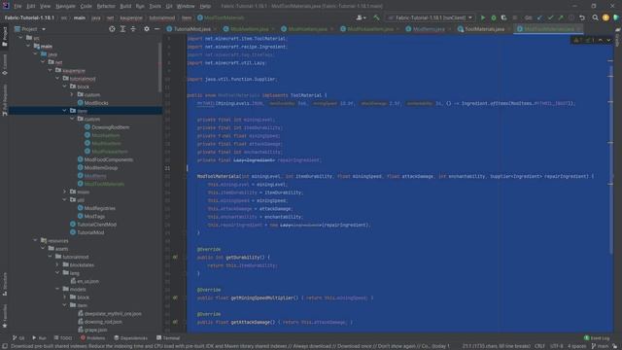Open Search Everywhere magnifier icon
The image size is (622, 350).
pos(595,17)
